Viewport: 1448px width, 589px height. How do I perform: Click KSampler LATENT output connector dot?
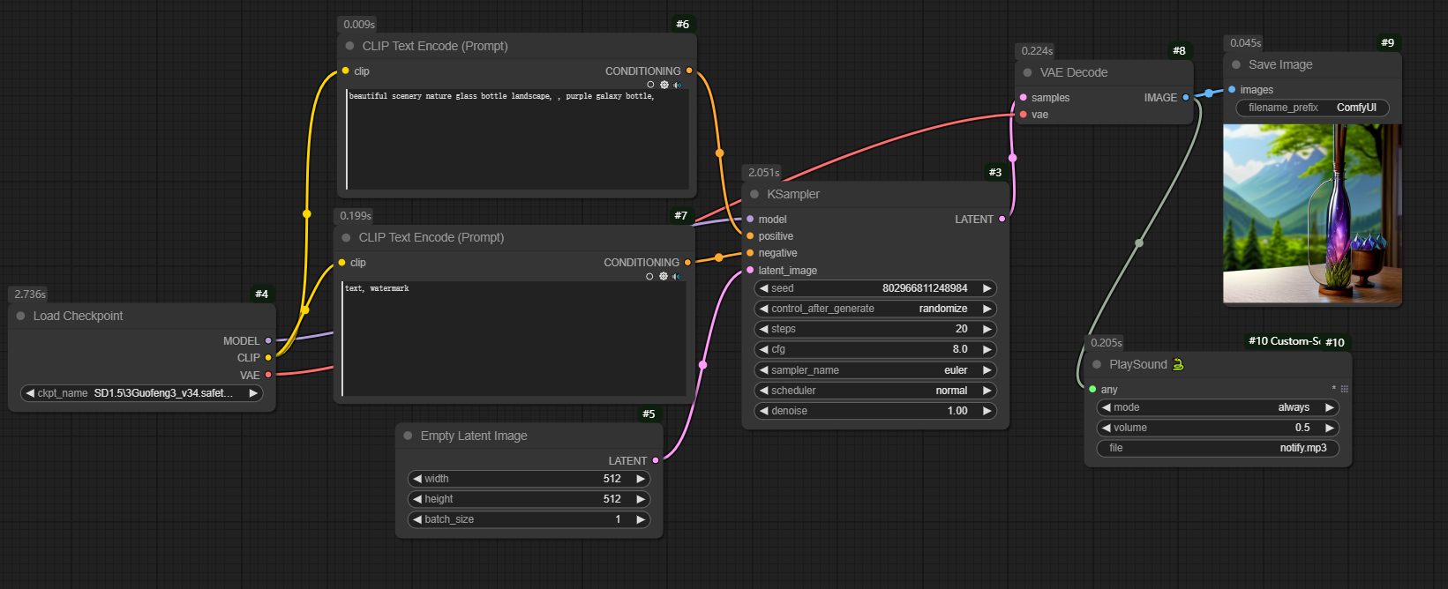(x=1002, y=220)
